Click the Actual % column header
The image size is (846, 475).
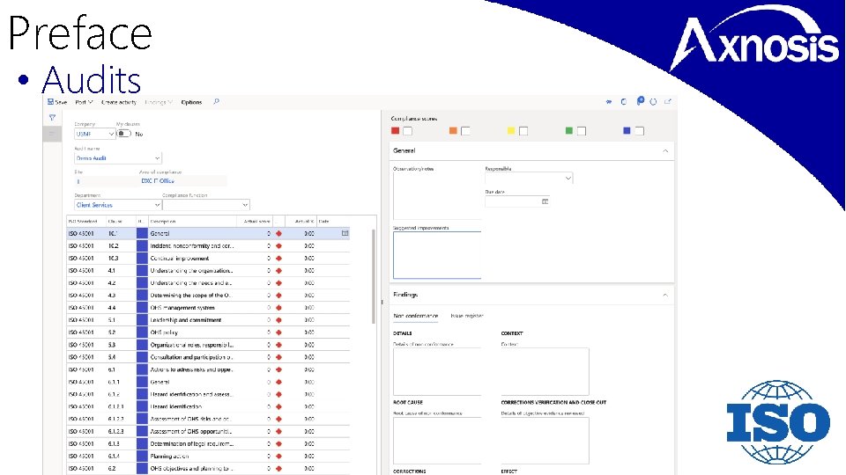[304, 222]
